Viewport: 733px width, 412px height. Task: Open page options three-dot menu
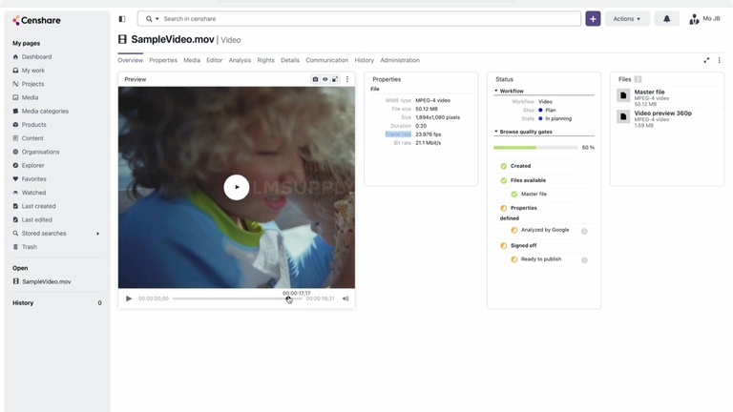pos(719,60)
